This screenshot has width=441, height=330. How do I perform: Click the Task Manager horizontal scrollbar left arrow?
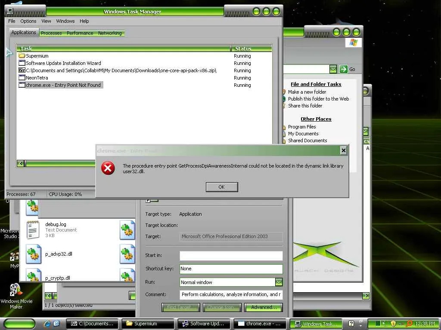[x=20, y=164]
